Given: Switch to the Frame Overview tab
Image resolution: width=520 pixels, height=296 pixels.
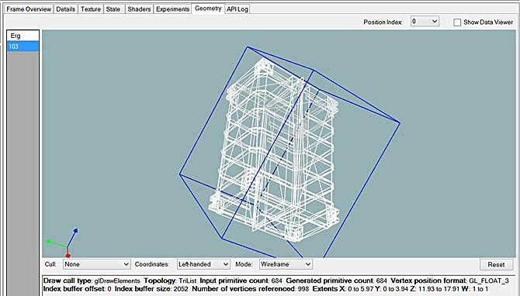Looking at the screenshot, I should [x=29, y=9].
